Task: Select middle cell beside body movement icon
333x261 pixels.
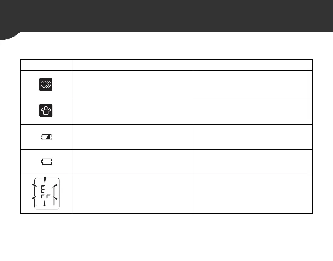Action: (132, 111)
